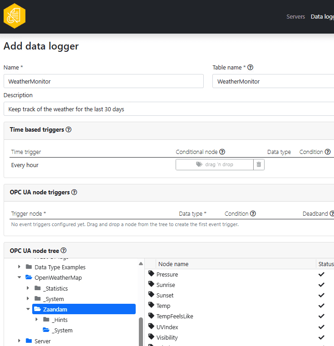
Task: Click the node tree scrollbar thumb
Action: 141,331
